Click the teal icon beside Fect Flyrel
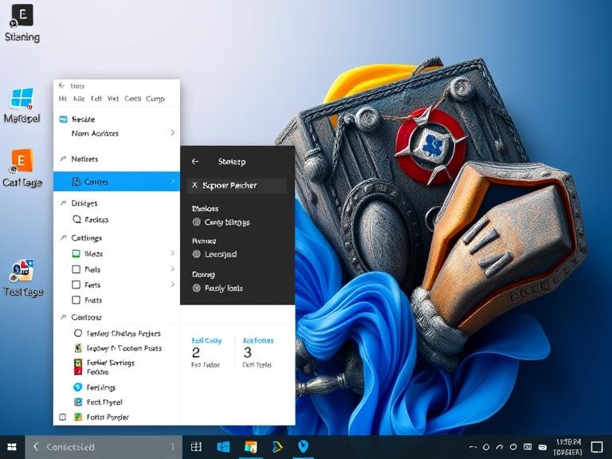612x459 pixels. pyautogui.click(x=78, y=402)
